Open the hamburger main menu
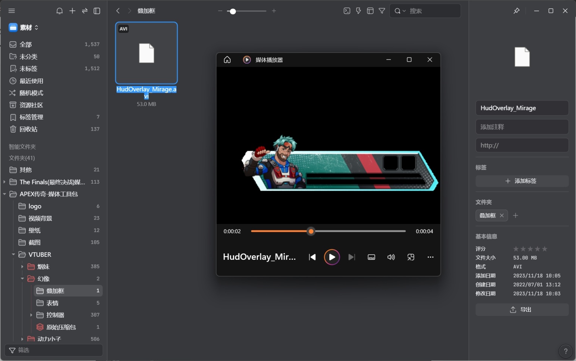576x361 pixels. coord(12,11)
